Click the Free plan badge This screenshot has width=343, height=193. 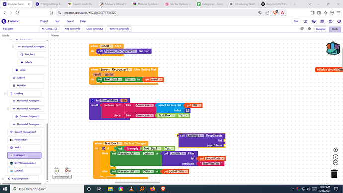pos(296,21)
